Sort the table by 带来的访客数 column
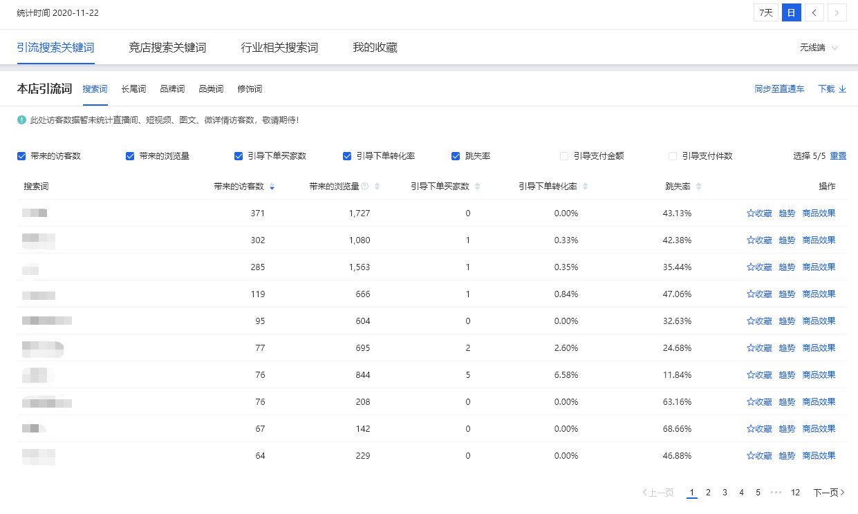 pyautogui.click(x=272, y=186)
